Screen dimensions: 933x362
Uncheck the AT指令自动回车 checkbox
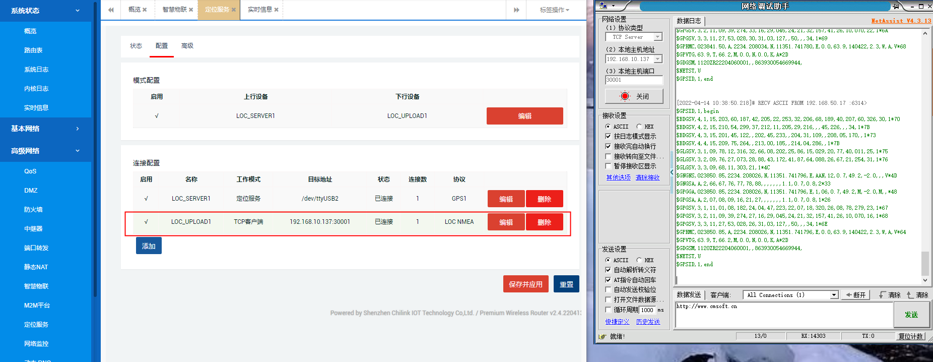[608, 280]
